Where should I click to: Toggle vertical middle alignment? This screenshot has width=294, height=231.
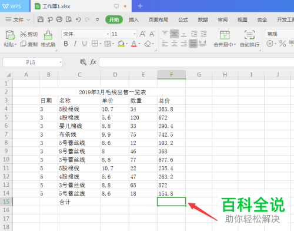point(174,34)
